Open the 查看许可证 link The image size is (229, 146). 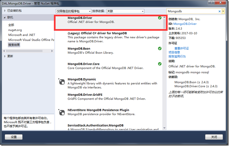(182, 48)
